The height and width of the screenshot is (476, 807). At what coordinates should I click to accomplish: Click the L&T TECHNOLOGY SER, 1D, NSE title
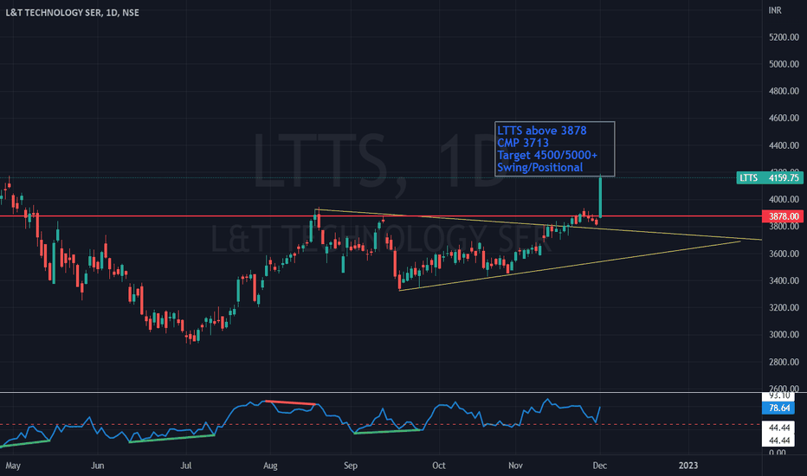click(x=72, y=12)
